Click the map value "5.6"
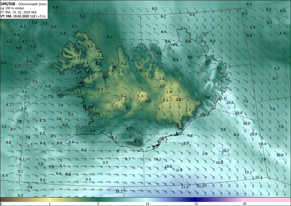Viewport: 291px width, 206px height. (x=190, y=57)
